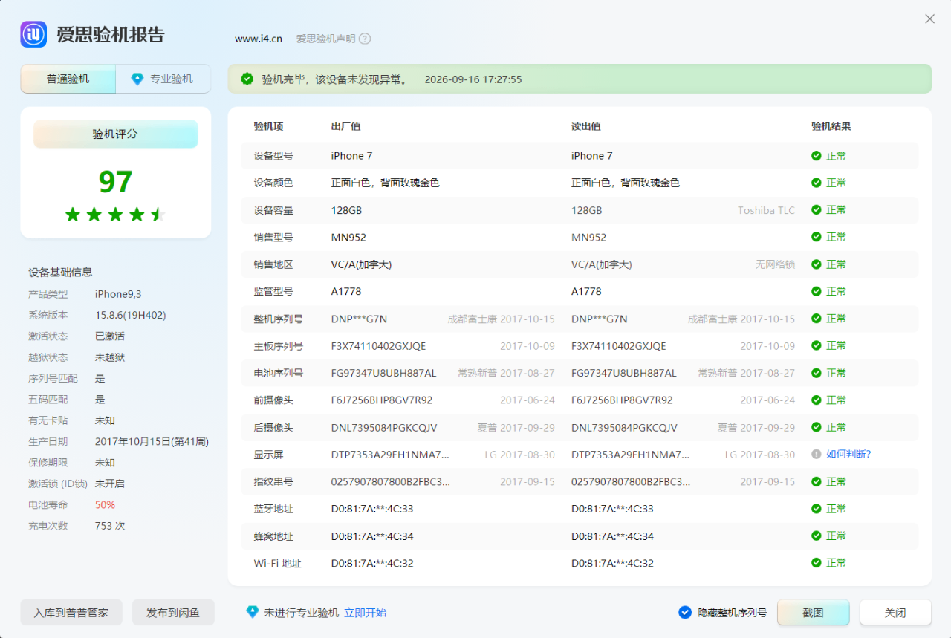
Task: Click green check icon in 后摄像头 row
Action: coord(816,427)
